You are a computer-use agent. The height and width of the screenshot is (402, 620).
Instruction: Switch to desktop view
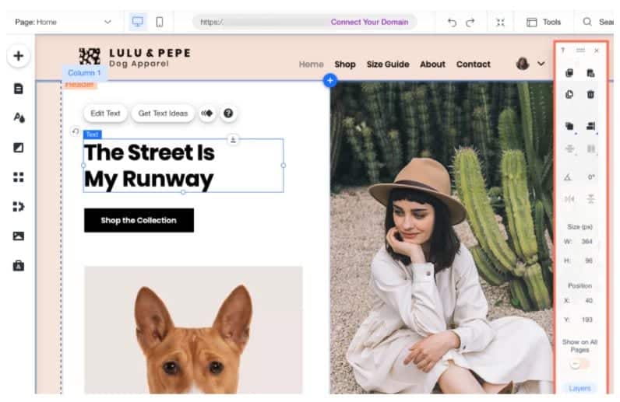point(138,22)
